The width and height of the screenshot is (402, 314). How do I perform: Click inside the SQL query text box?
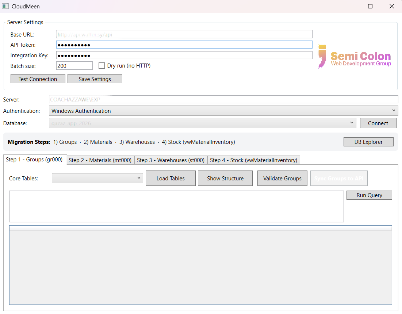176,206
